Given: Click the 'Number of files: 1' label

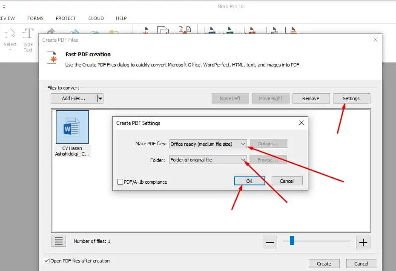Looking at the screenshot, I should (x=92, y=241).
